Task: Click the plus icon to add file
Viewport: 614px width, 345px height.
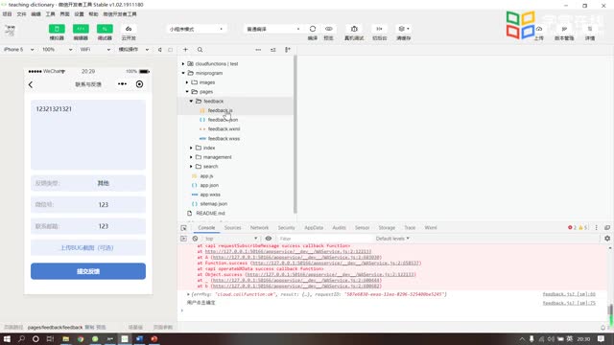Action: [x=185, y=50]
